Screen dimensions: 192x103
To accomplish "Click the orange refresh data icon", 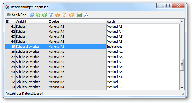I will pyautogui.click(x=72, y=15).
